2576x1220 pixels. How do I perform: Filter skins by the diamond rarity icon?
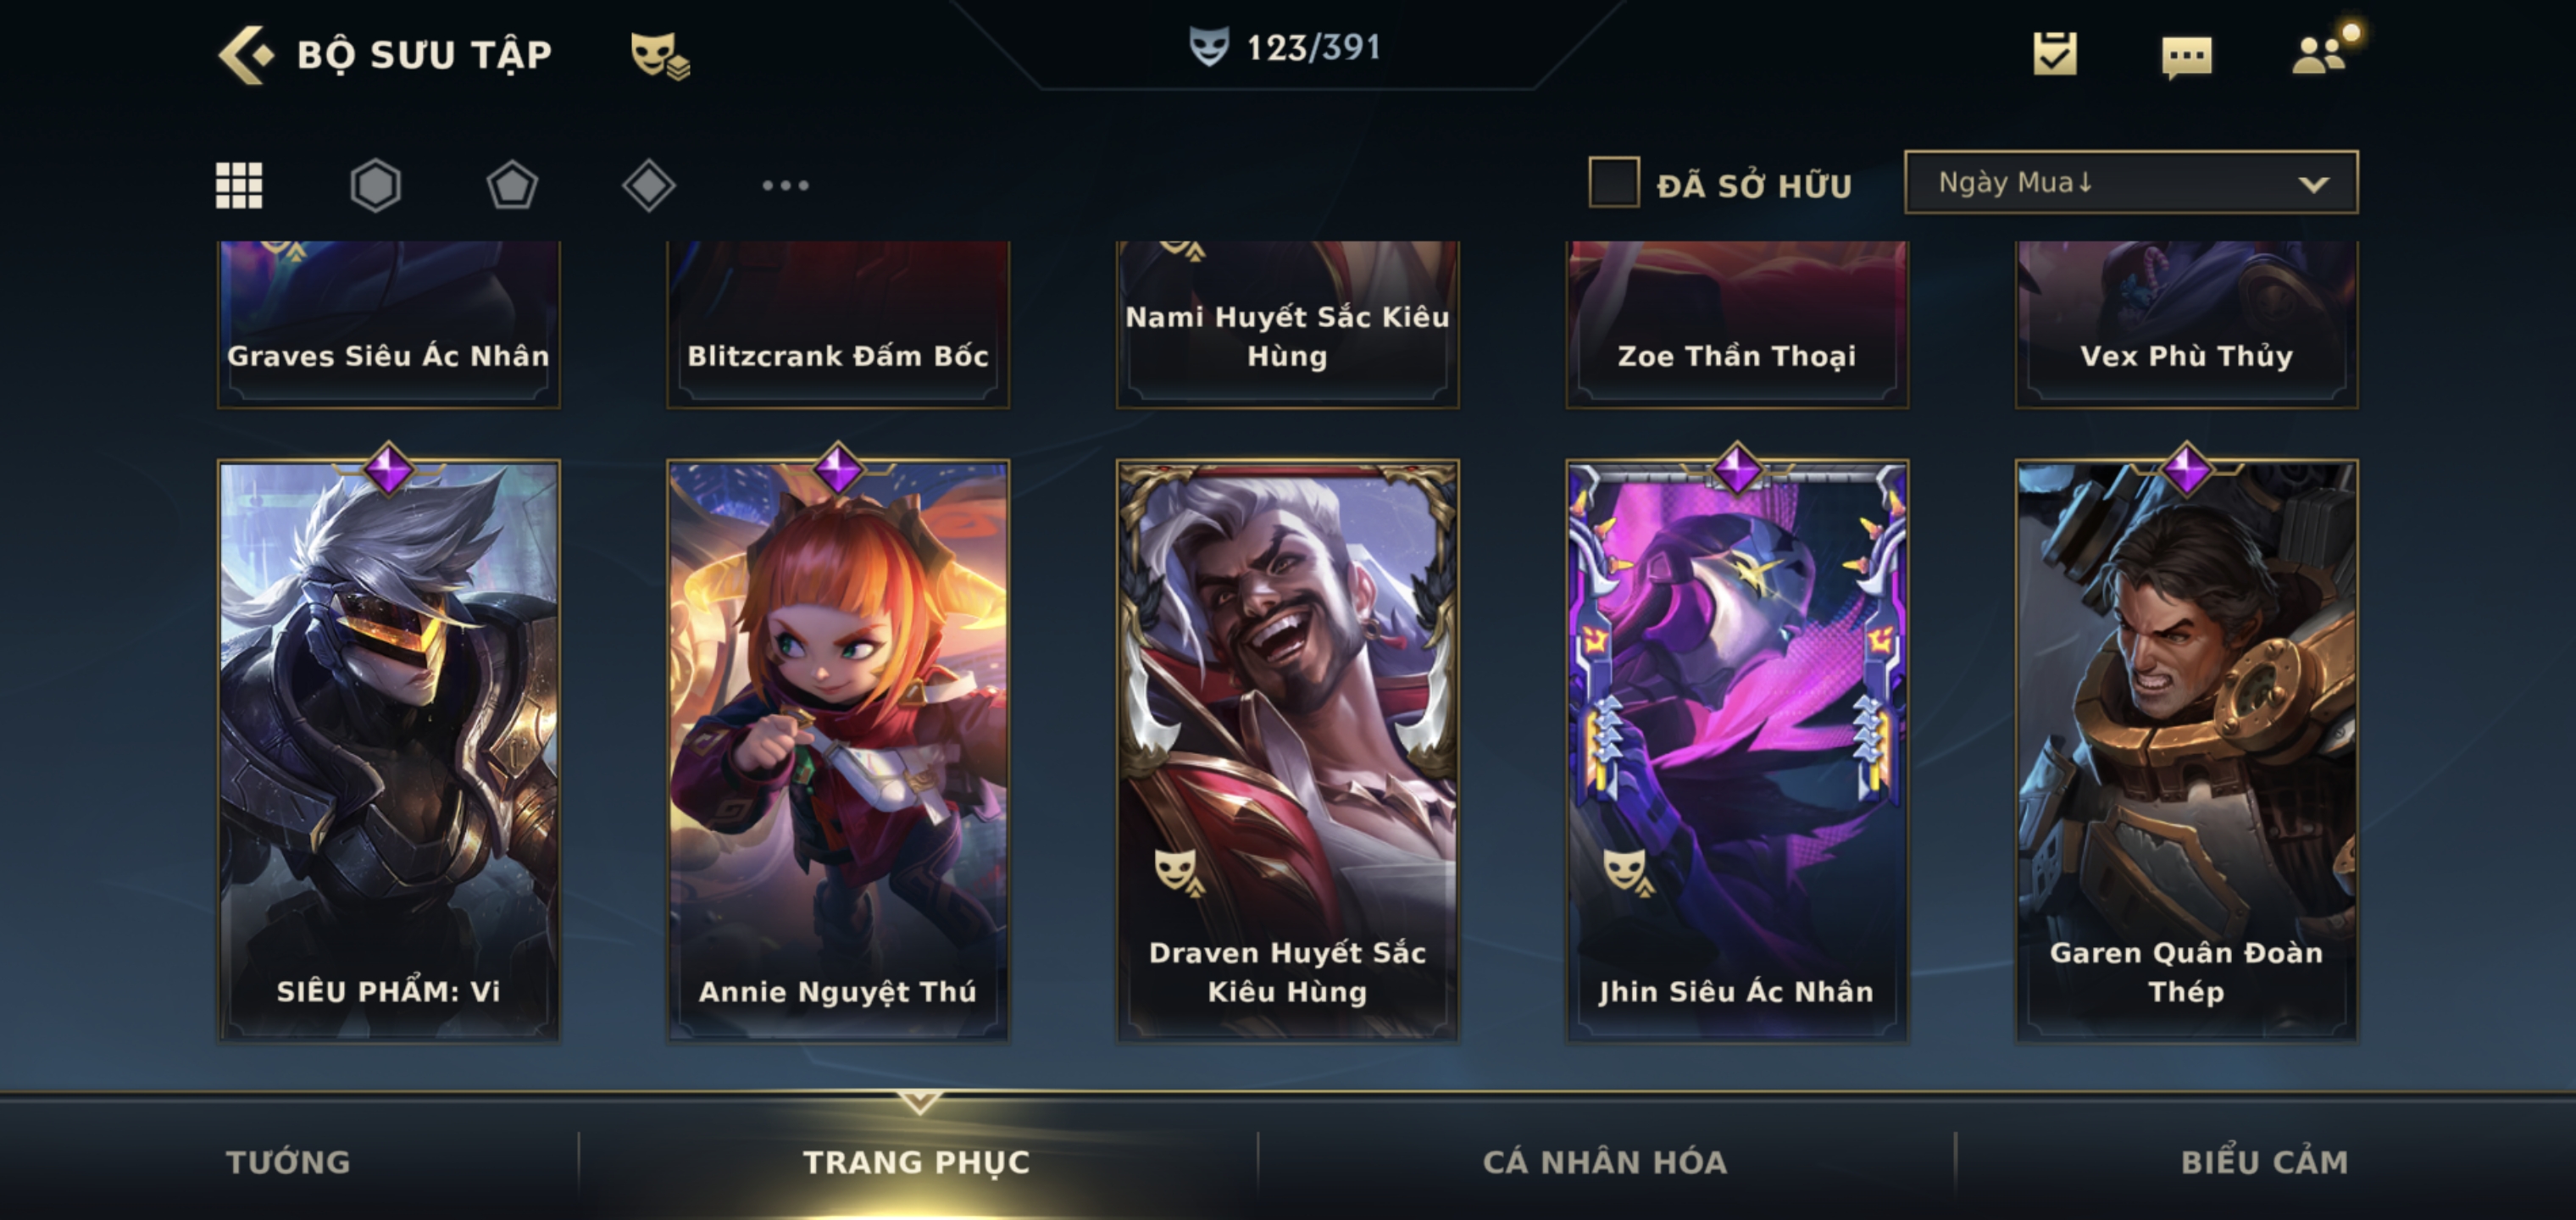[x=649, y=185]
